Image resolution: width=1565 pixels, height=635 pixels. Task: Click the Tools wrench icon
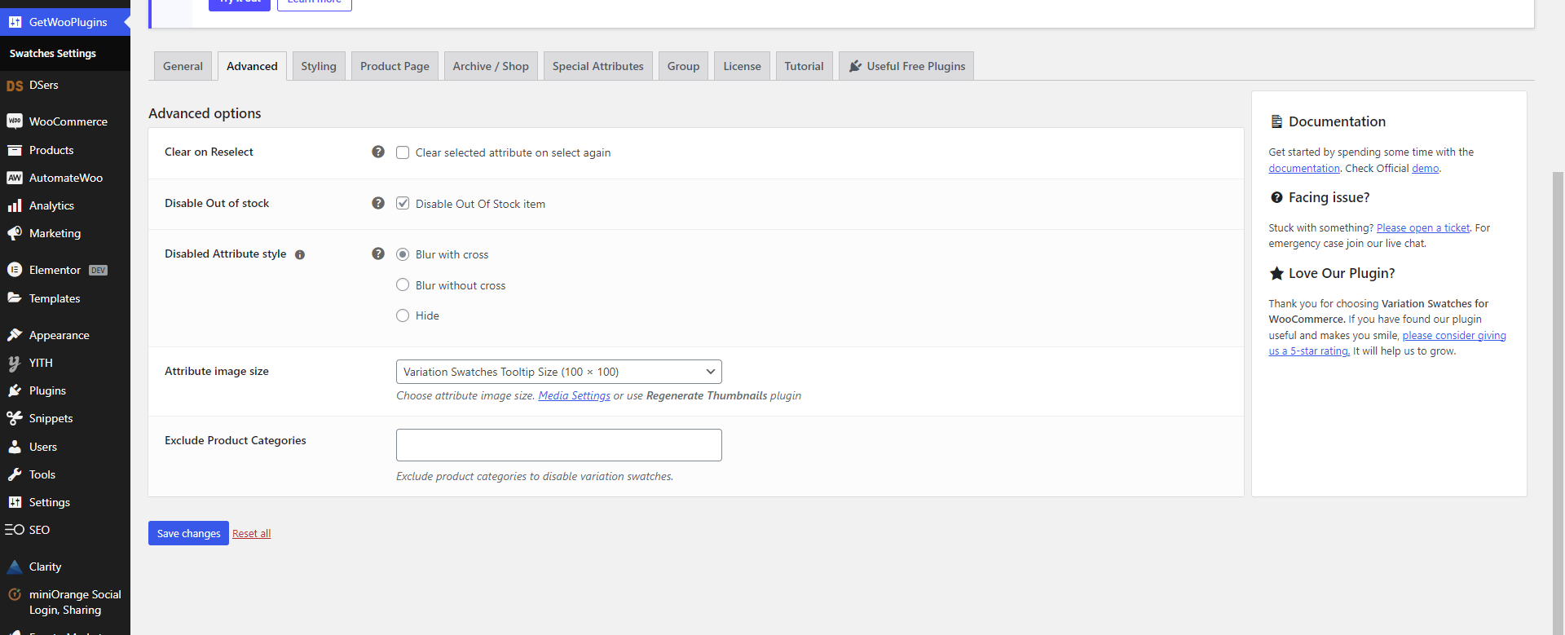tap(15, 474)
